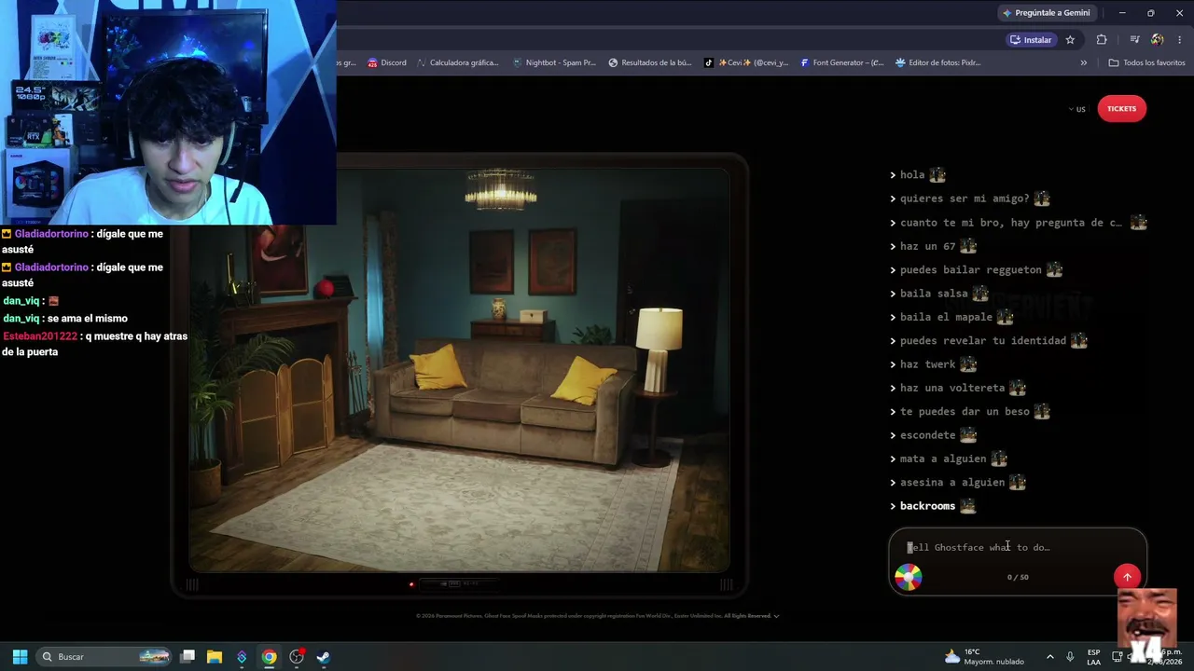Select the 'mata a alguien' prompt
The height and width of the screenshot is (671, 1194).
point(943,459)
